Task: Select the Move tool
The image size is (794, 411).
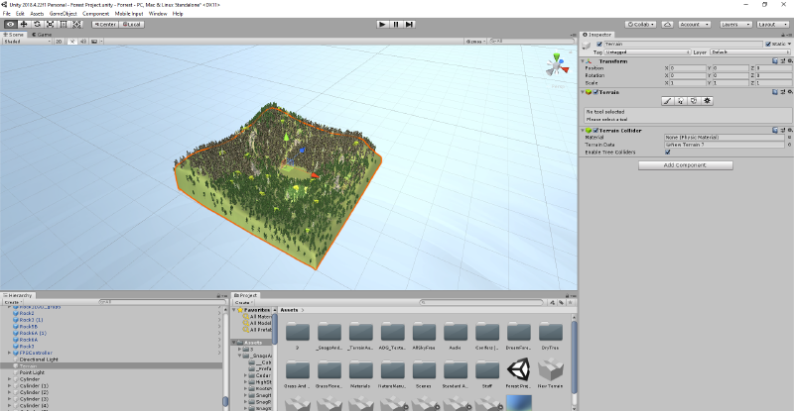Action: pyautogui.click(x=24, y=24)
